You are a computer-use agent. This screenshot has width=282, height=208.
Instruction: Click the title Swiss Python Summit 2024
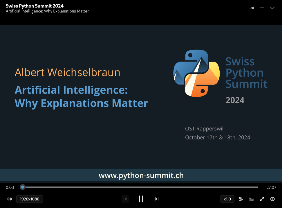(x=35, y=6)
